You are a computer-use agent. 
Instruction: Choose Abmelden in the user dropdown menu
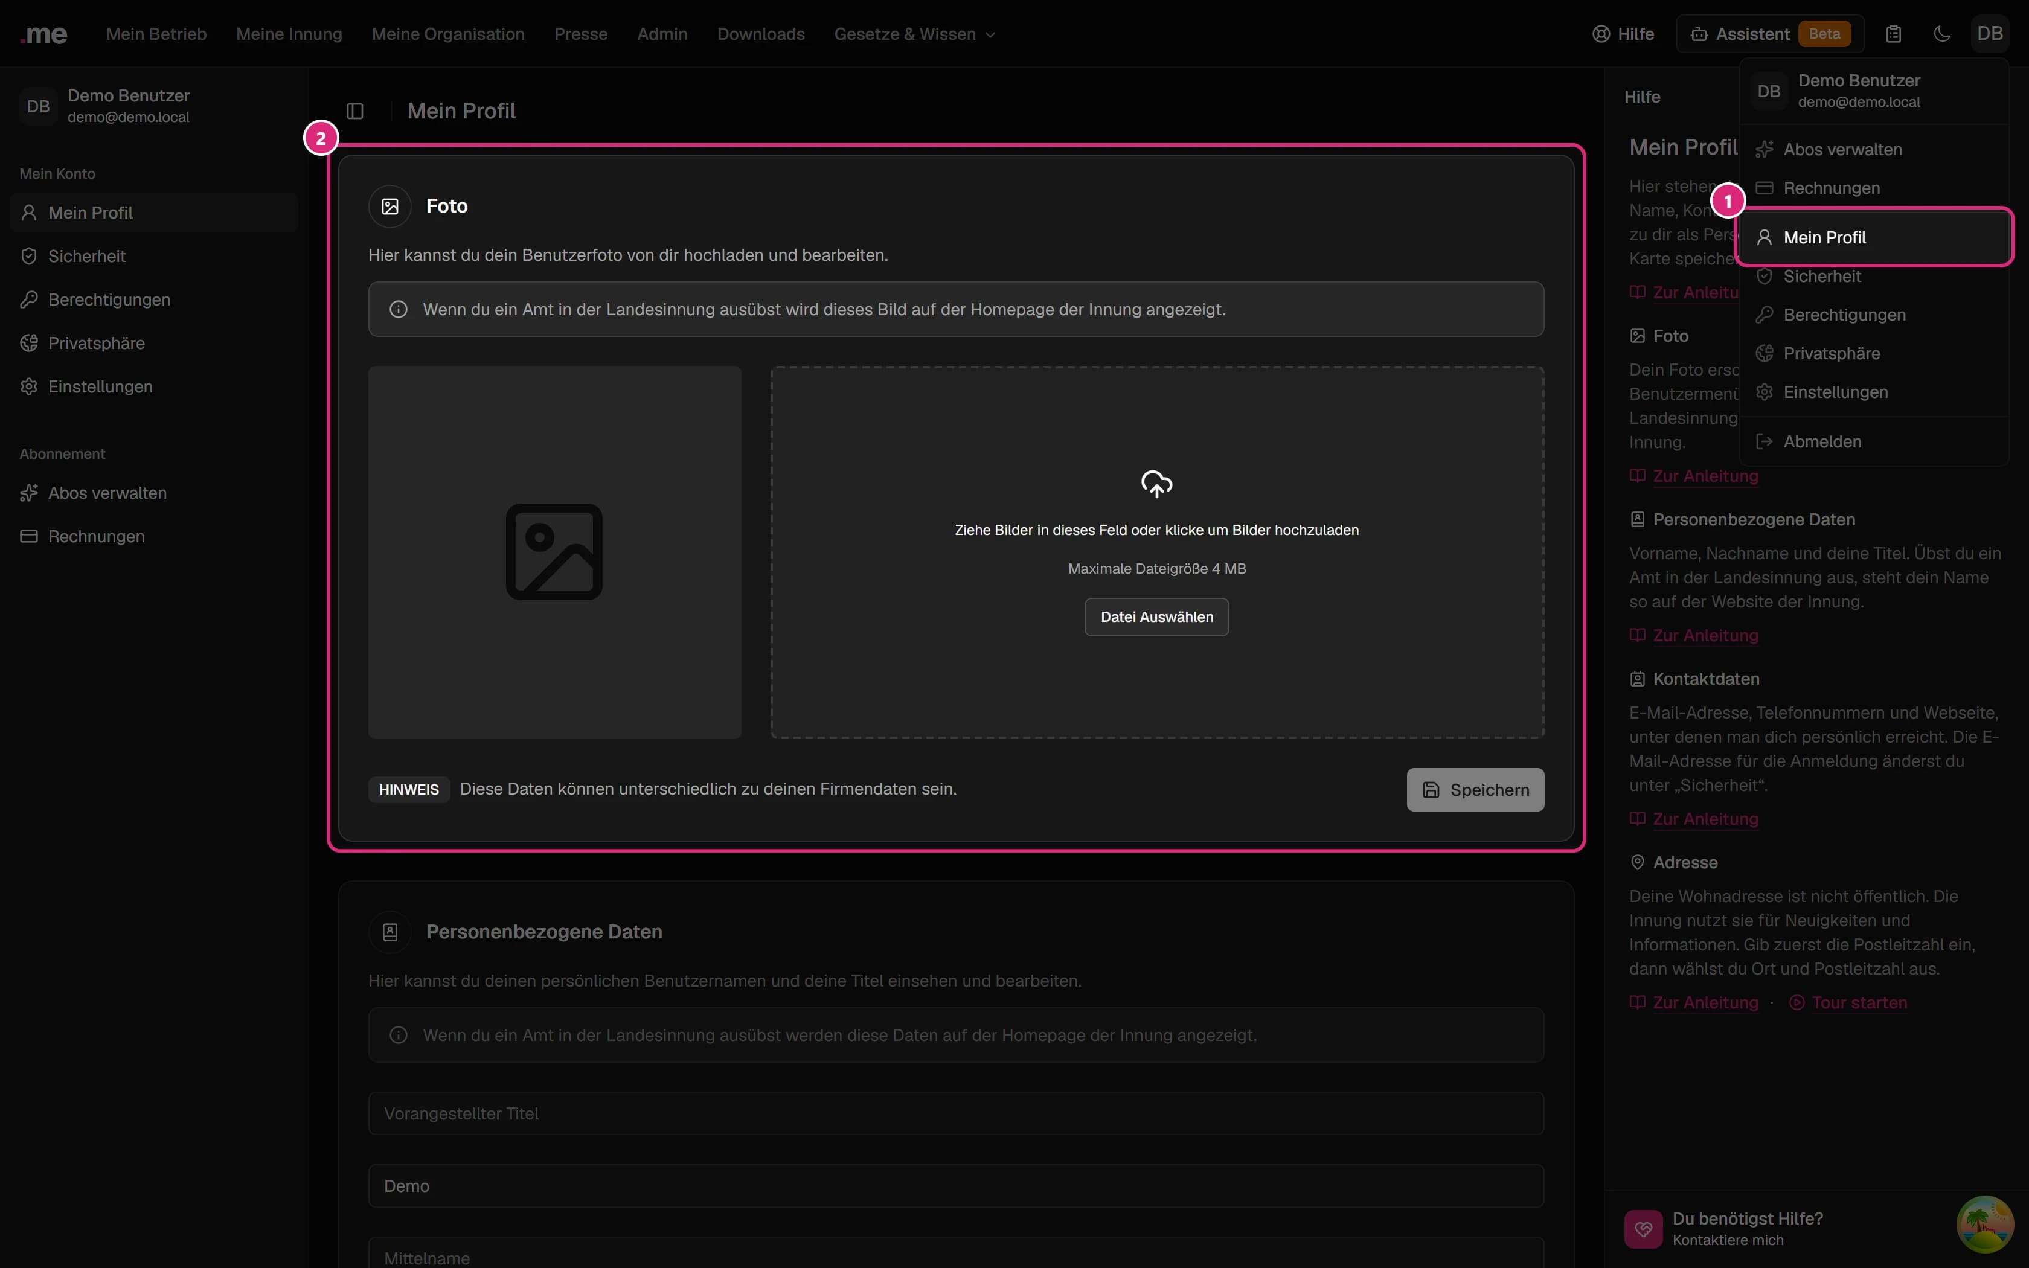pos(1874,442)
